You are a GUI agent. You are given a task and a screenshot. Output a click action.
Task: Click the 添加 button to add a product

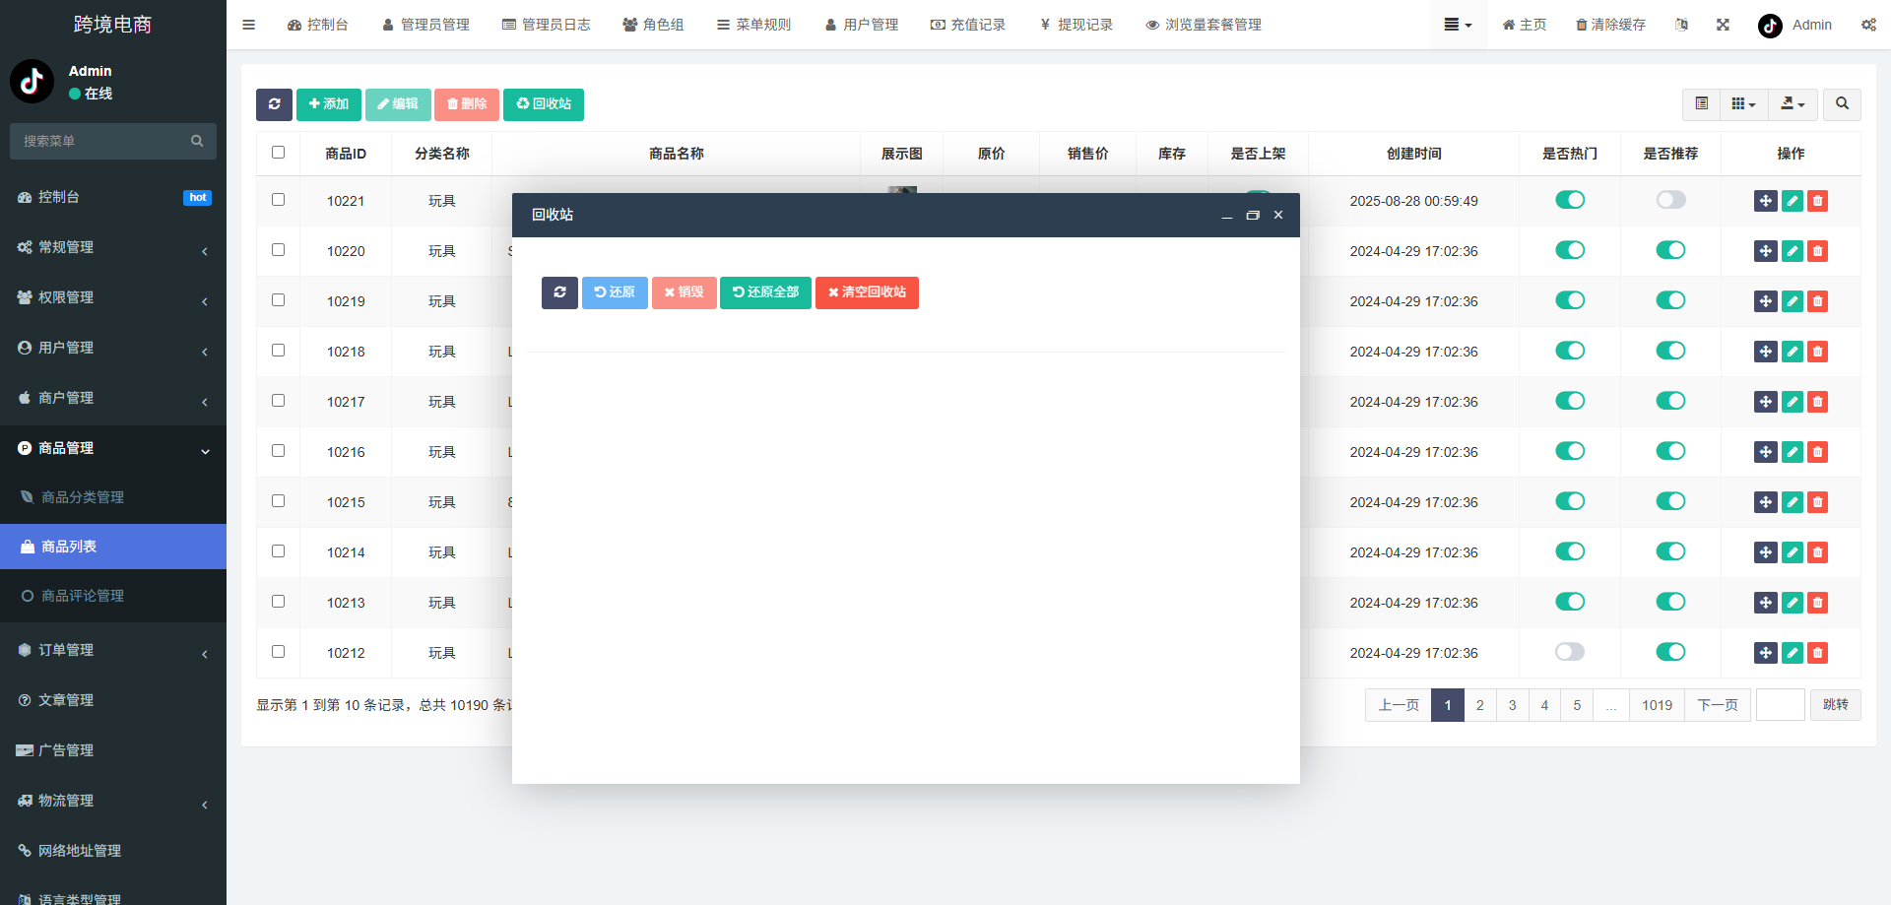coord(329,104)
